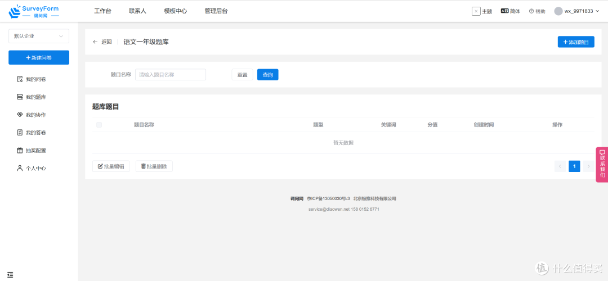Click 我的协作 sidebar icon
Image resolution: width=608 pixels, height=281 pixels.
click(x=20, y=115)
